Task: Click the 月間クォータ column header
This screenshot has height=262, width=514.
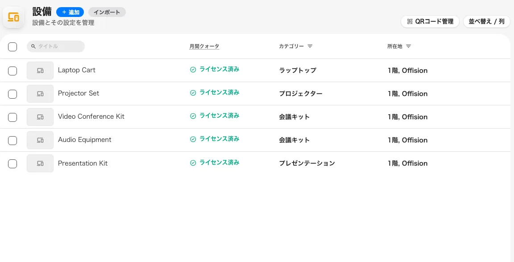Action: tap(204, 46)
